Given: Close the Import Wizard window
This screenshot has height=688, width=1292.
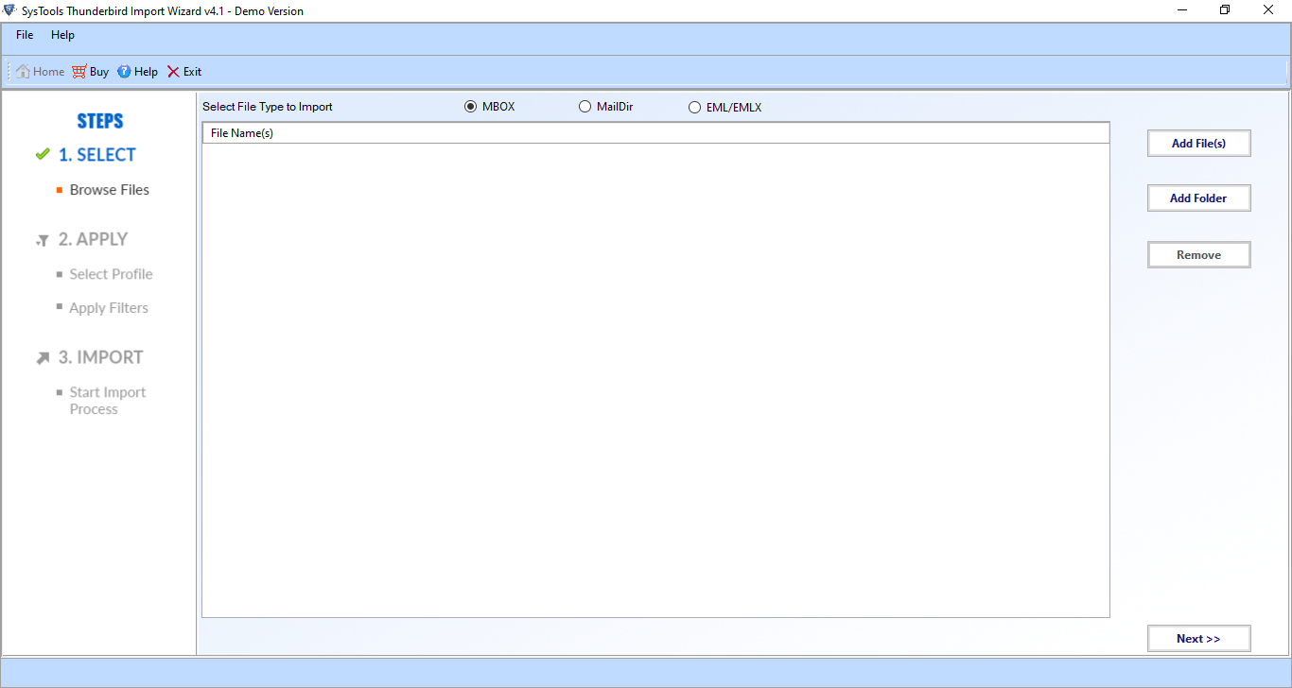Looking at the screenshot, I should pyautogui.click(x=1268, y=10).
